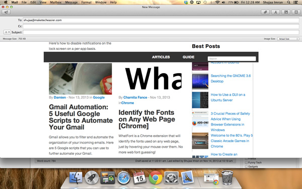The image size is (302, 189).
Task: Open the View menu
Action: click(43, 3)
